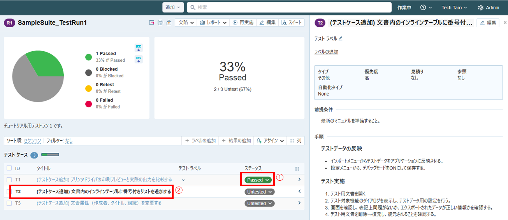This screenshot has height=220, width=508.
Task: Click the printer icon in run toolbar
Action: (x=160, y=23)
